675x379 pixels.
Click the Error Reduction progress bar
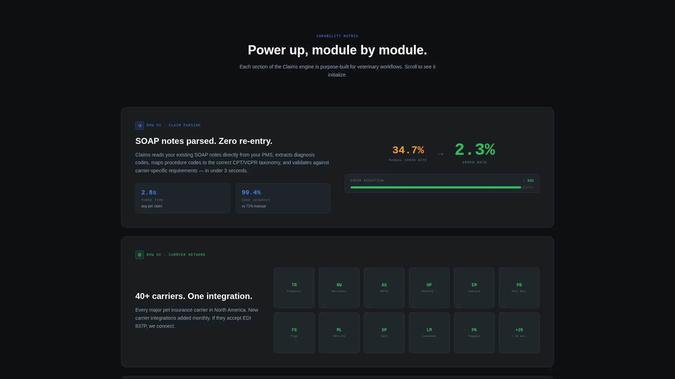click(442, 187)
